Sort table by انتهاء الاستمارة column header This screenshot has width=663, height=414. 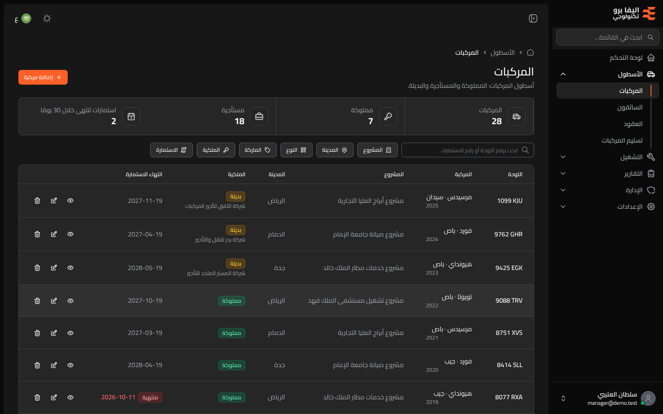tap(144, 174)
